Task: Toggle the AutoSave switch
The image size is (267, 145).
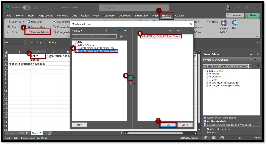Action: point(27,7)
